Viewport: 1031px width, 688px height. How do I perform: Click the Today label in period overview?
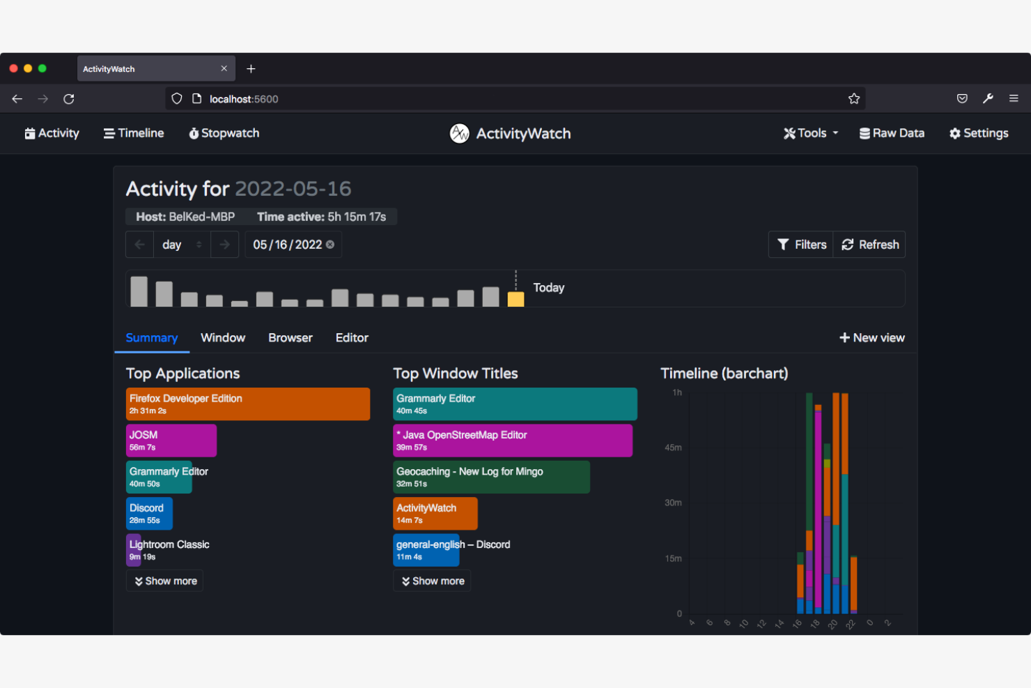click(549, 288)
